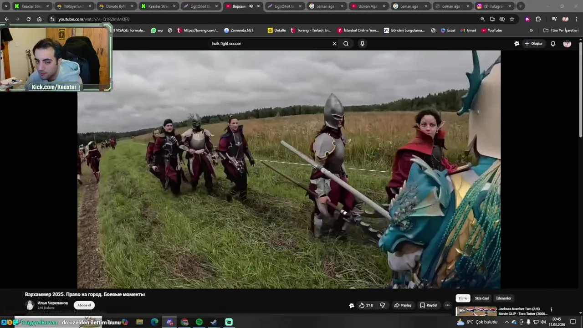Select the İzlenenler filter chip
The height and width of the screenshot is (328, 583).
[x=504, y=298]
